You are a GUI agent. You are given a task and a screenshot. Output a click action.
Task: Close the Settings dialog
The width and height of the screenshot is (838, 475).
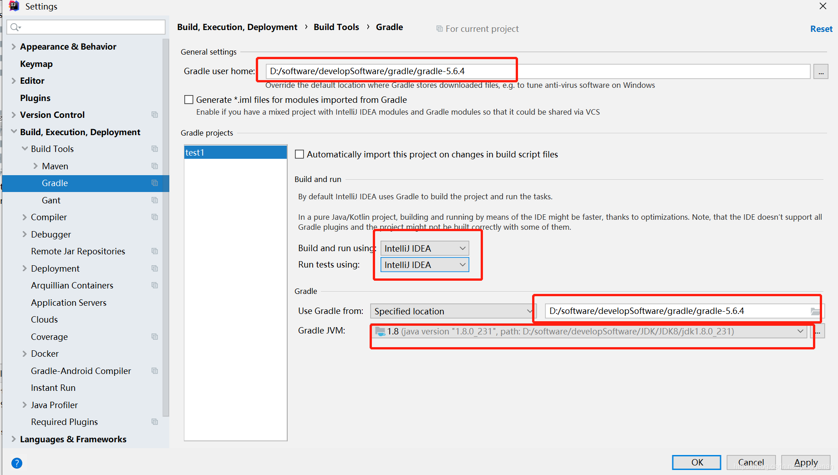[x=823, y=6]
